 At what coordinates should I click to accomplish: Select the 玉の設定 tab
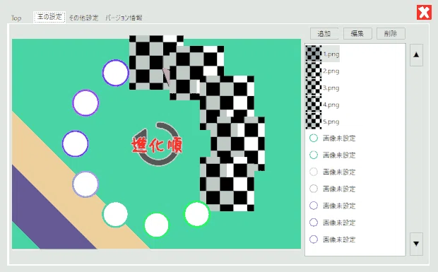[49, 17]
